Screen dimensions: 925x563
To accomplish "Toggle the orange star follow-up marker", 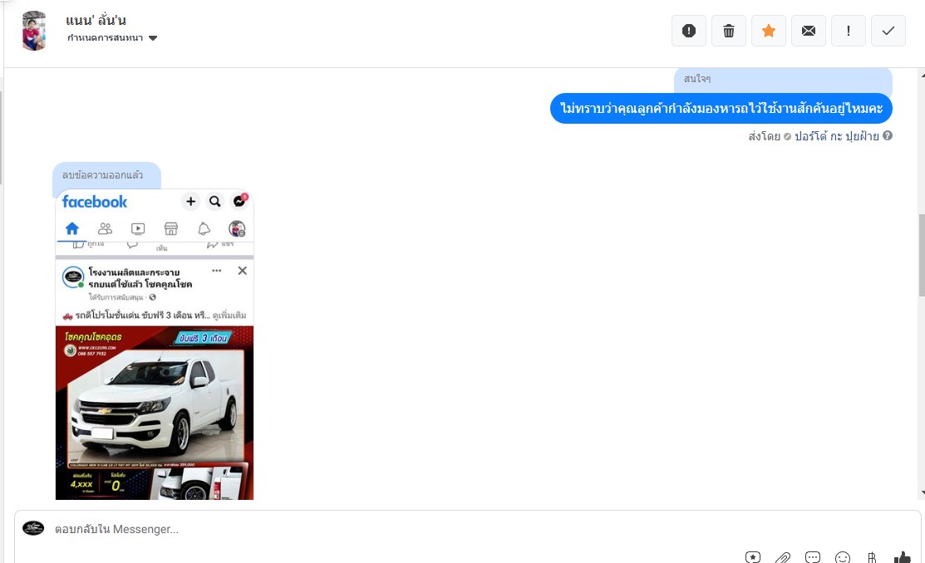I will point(768,31).
